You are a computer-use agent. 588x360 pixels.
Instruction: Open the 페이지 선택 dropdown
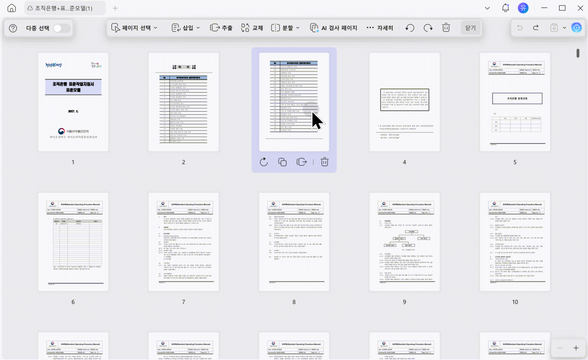point(134,28)
